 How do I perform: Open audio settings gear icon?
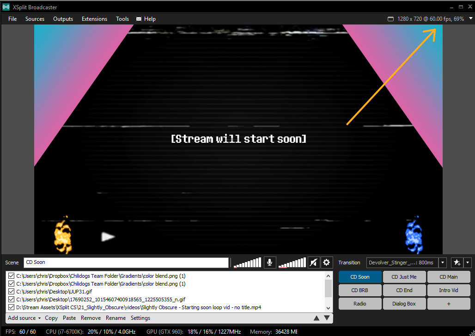[327, 263]
